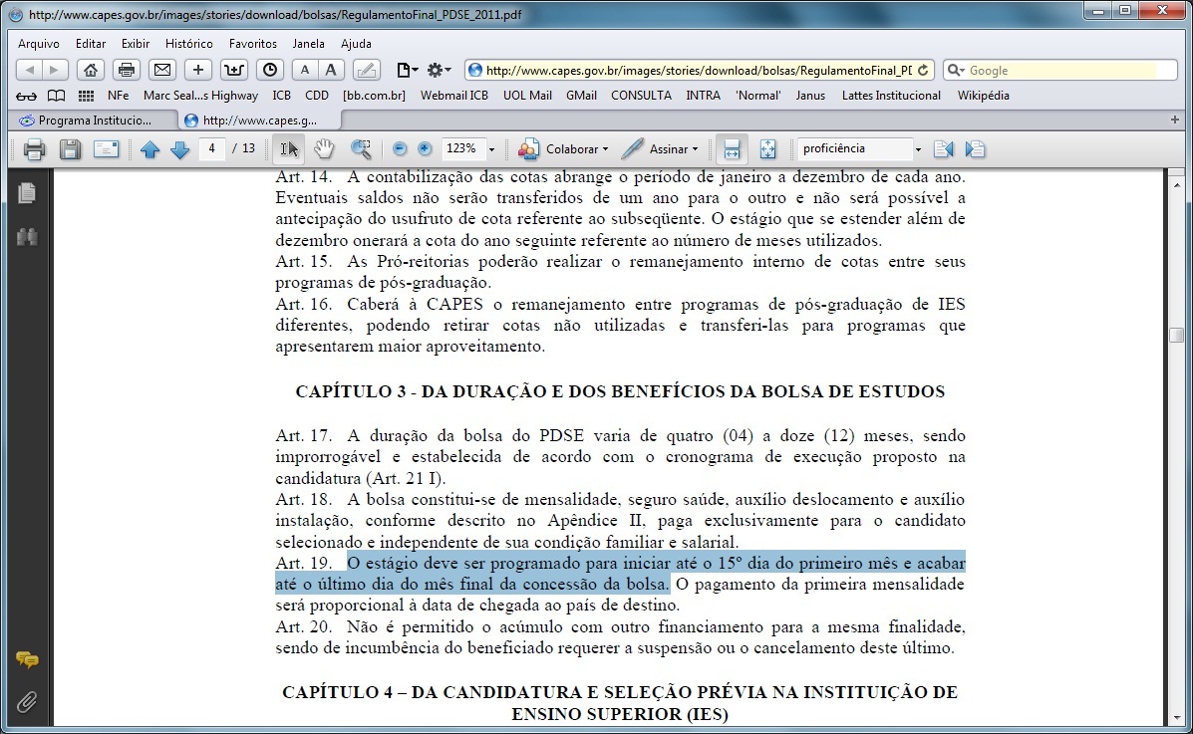The height and width of the screenshot is (734, 1193).
Task: Open the UOL Mail bookmark
Action: pyautogui.click(x=527, y=96)
